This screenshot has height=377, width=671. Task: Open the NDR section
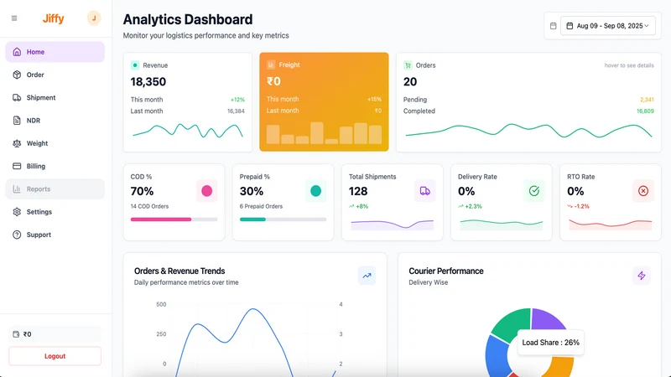pyautogui.click(x=55, y=121)
